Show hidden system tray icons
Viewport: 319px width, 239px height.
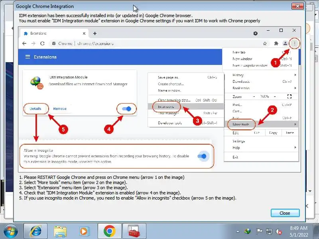coord(238,231)
